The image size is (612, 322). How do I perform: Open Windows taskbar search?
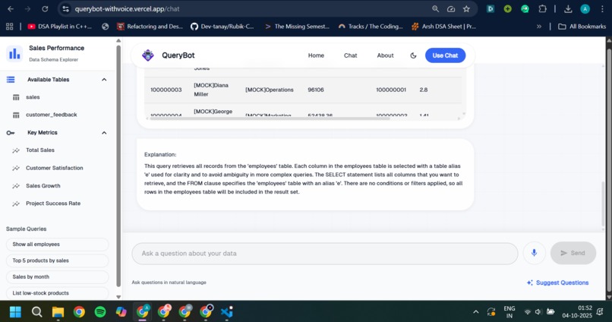click(36, 312)
